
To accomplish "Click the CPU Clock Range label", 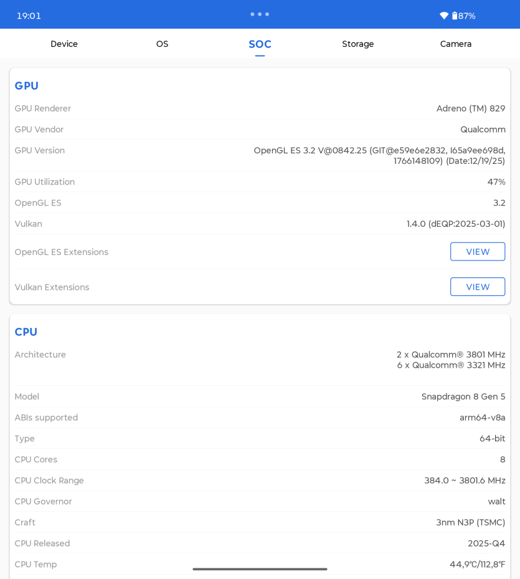I will (x=49, y=481).
